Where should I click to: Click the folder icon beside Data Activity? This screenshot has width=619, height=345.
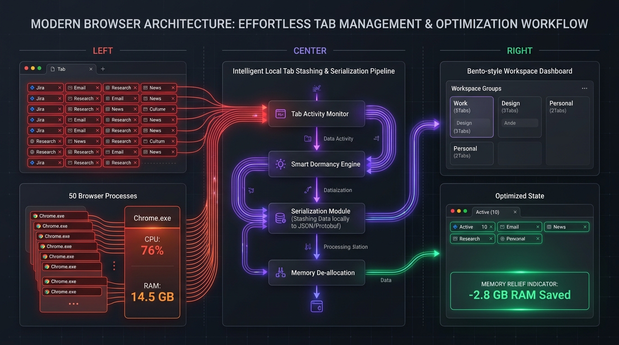point(308,139)
